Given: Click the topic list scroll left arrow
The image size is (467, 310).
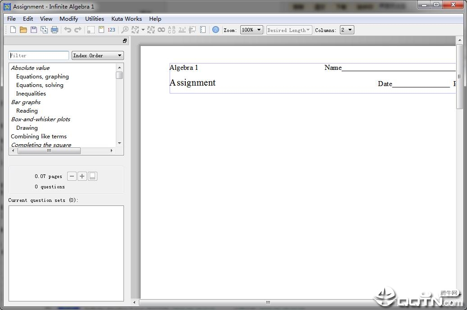Looking at the screenshot, I should coord(13,150).
